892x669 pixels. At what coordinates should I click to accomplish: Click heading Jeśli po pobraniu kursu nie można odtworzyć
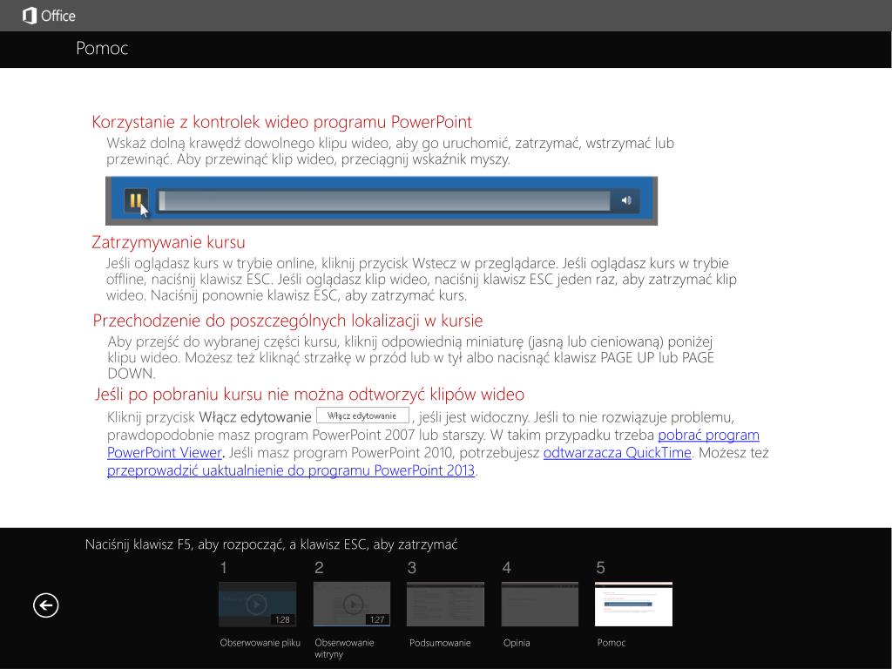[x=309, y=395]
